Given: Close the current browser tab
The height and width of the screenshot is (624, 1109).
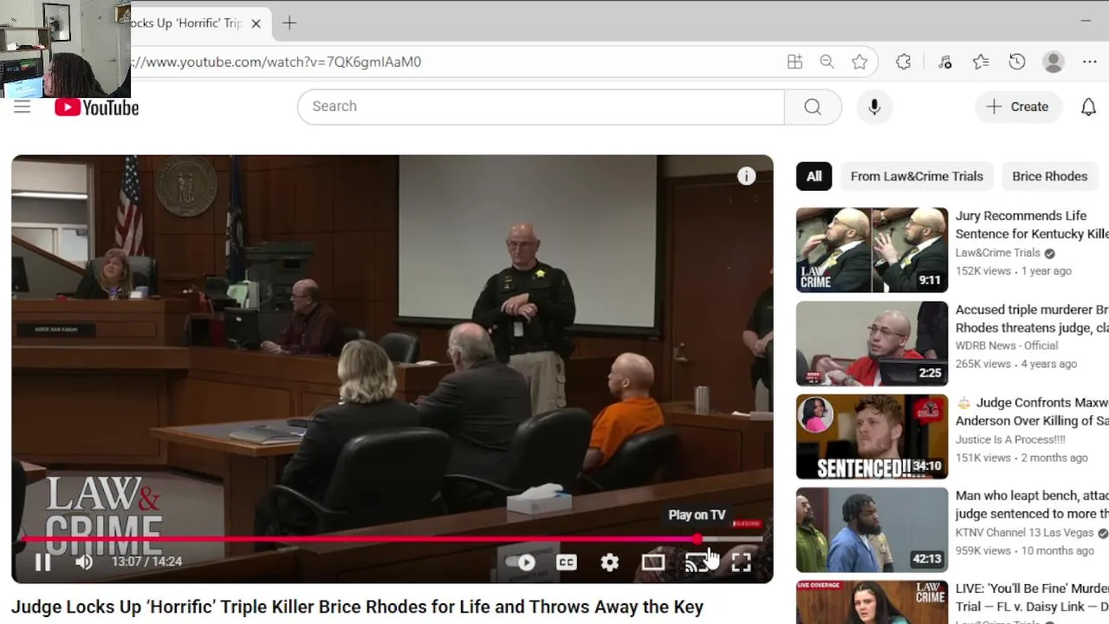Looking at the screenshot, I should tap(256, 23).
